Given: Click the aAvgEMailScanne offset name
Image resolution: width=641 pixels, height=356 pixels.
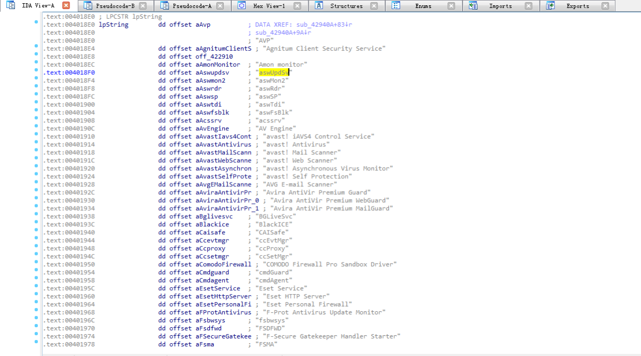Looking at the screenshot, I should [x=223, y=185].
